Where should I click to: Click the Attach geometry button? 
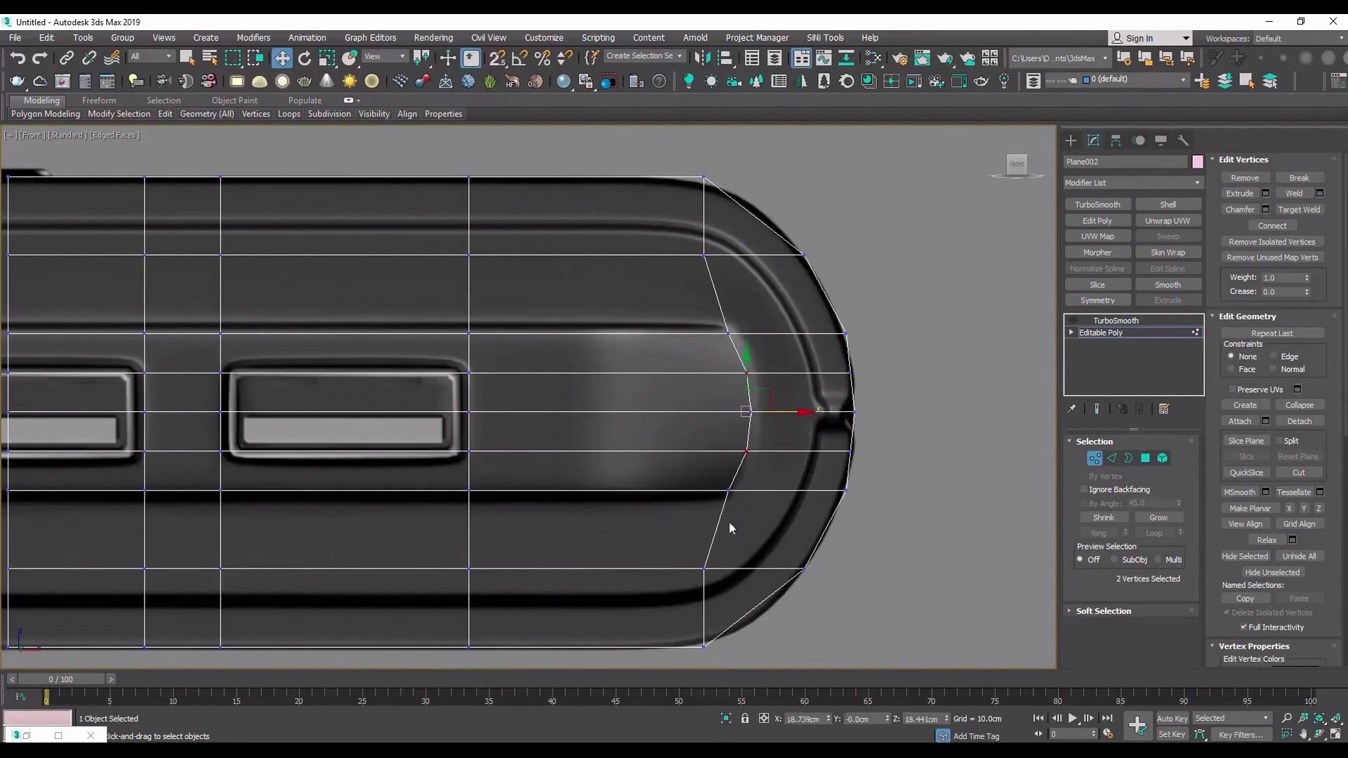tap(1241, 421)
